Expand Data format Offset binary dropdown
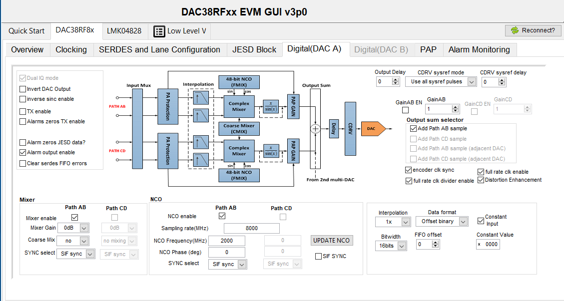 pyautogui.click(x=463, y=222)
